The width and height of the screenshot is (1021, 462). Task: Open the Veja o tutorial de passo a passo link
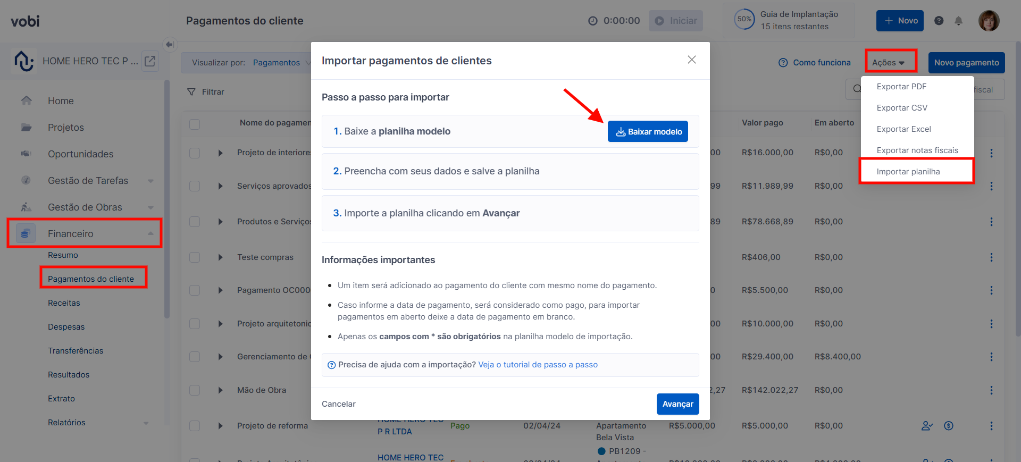click(x=538, y=365)
